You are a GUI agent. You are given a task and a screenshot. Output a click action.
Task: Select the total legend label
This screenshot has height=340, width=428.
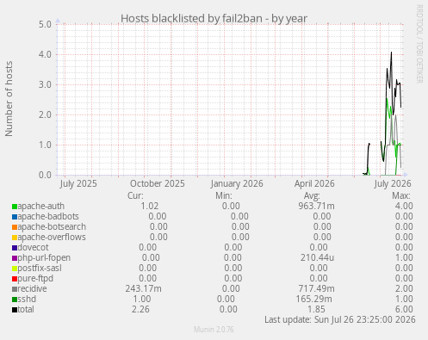[x=26, y=309]
